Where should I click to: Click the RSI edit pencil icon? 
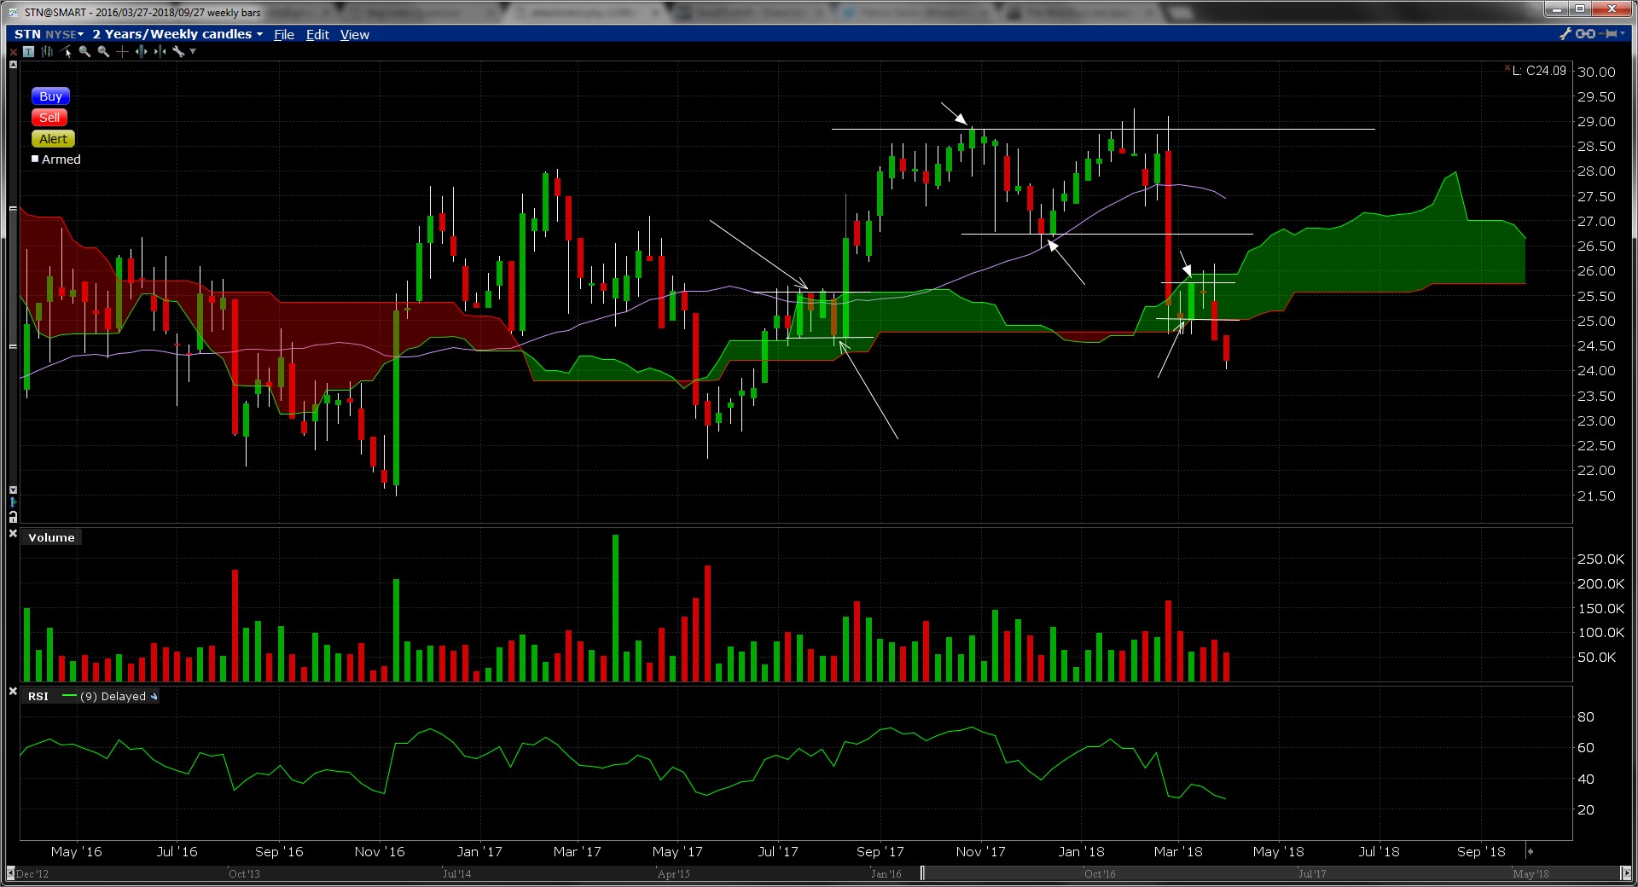pyautogui.click(x=154, y=697)
